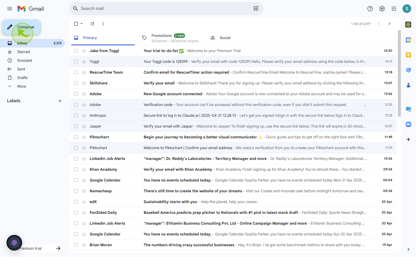Open the Search mail magnifier icon
Screen dimensions: 416x257
point(76,9)
